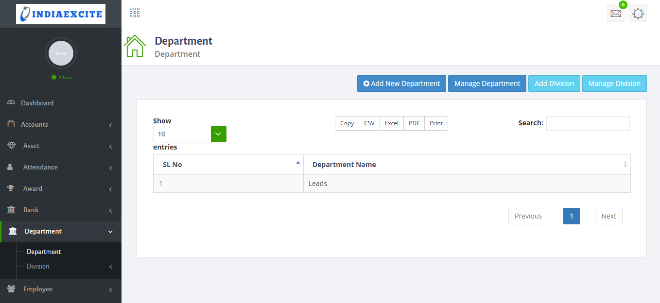Open the Employee menu item

click(x=37, y=289)
